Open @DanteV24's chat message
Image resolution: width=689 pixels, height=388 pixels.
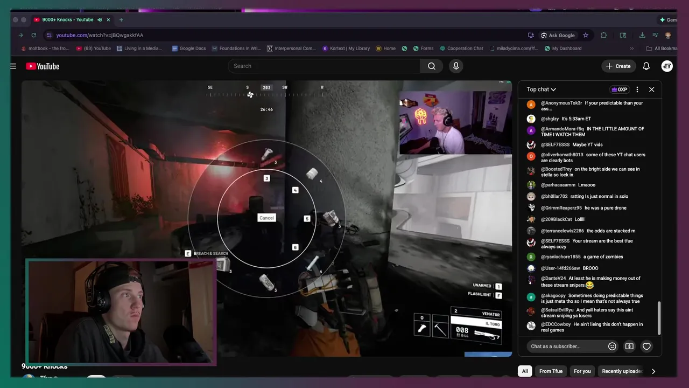coord(590,282)
